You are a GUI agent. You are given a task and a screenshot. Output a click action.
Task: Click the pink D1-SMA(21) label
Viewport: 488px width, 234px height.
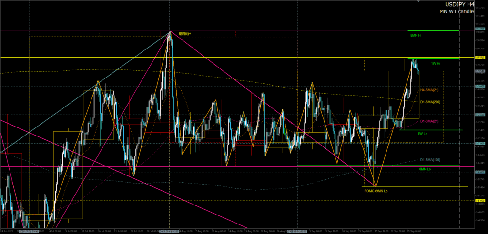coord(429,121)
